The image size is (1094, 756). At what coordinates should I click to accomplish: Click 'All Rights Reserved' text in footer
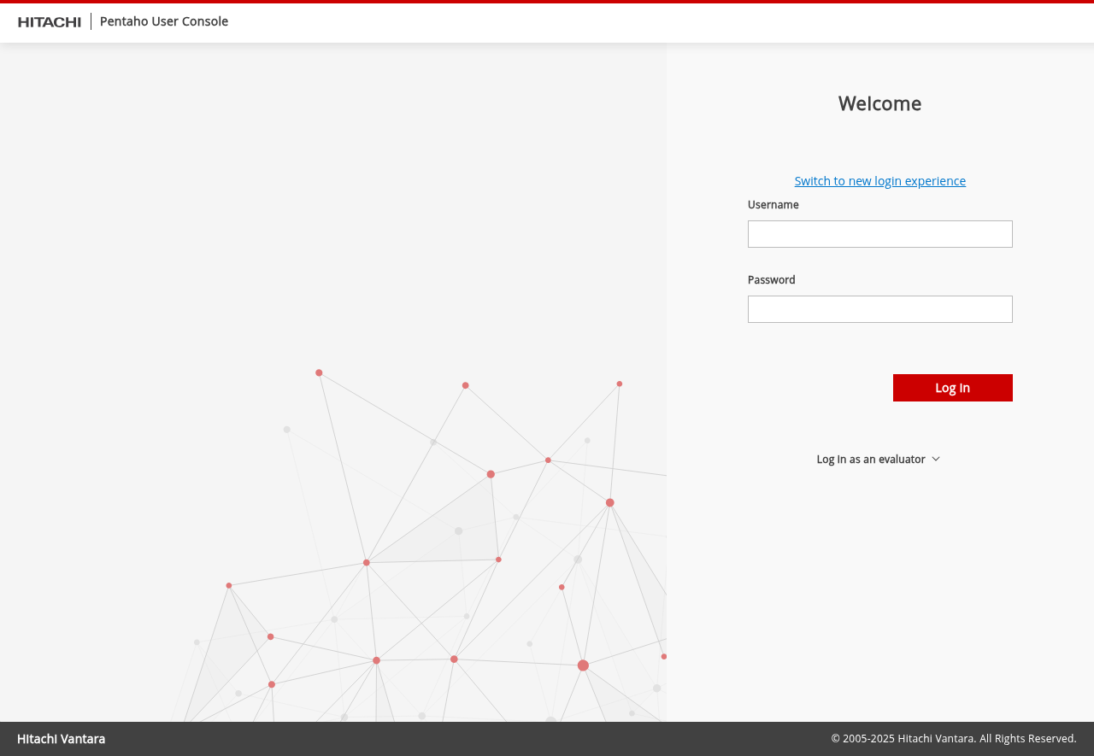pyautogui.click(x=1026, y=739)
